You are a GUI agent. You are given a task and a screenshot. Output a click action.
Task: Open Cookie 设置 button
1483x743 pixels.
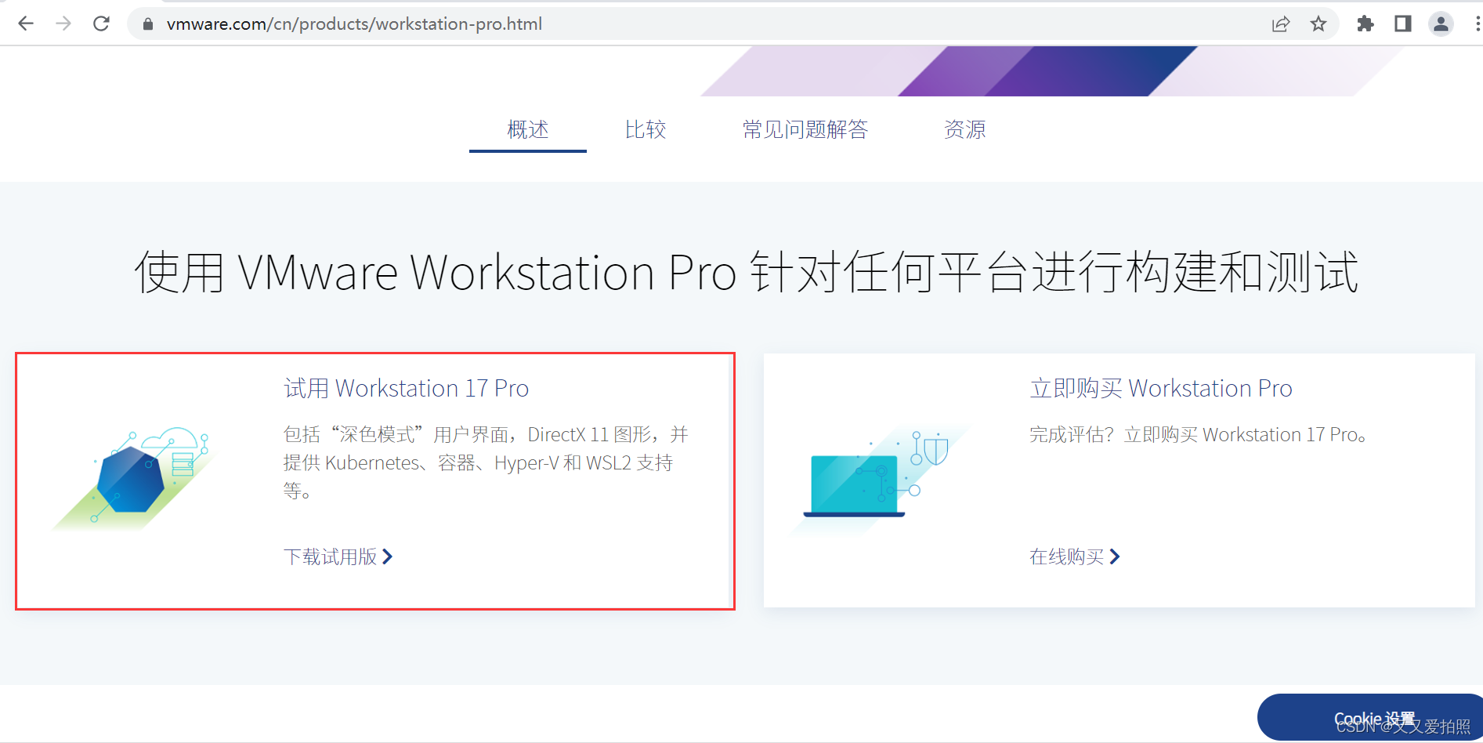(1370, 717)
